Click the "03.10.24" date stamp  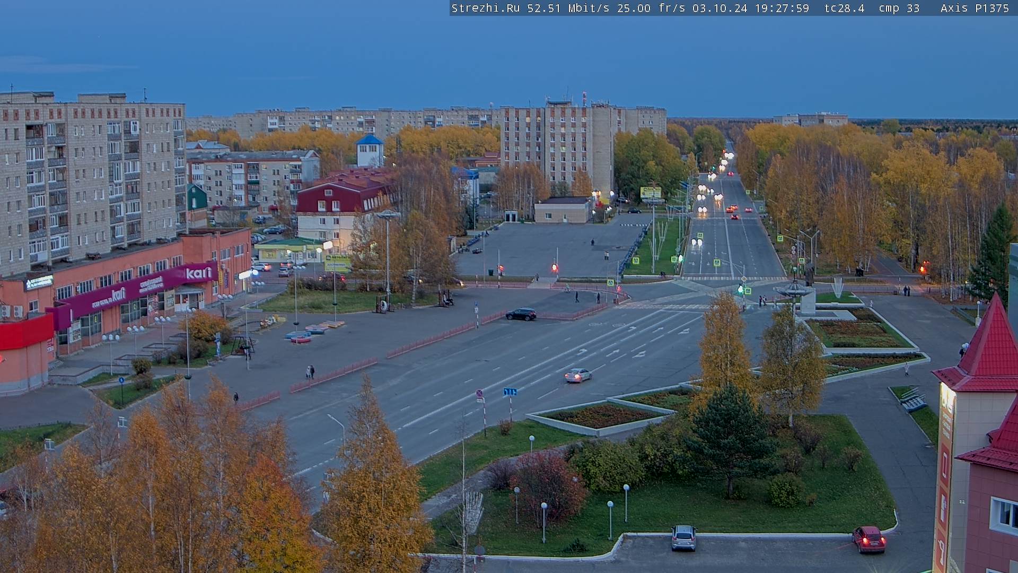(720, 8)
